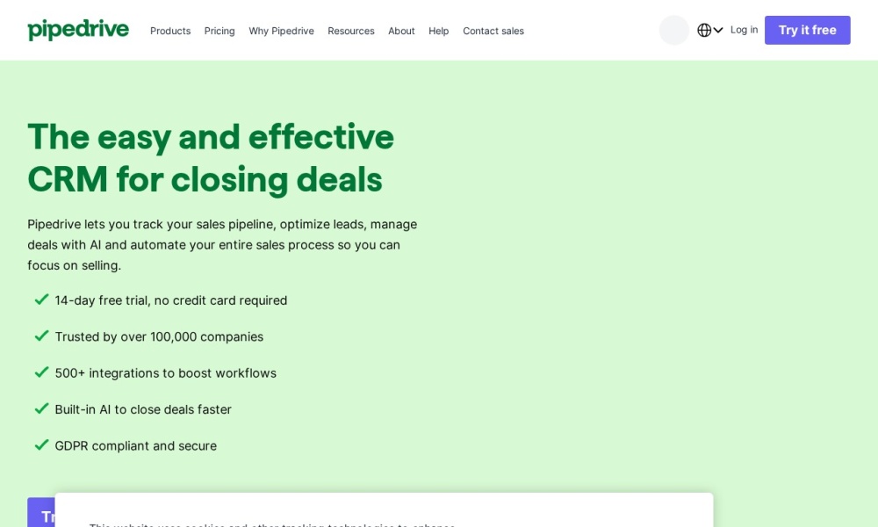Expand the language chevron arrow
This screenshot has height=527, width=878.
pos(718,30)
